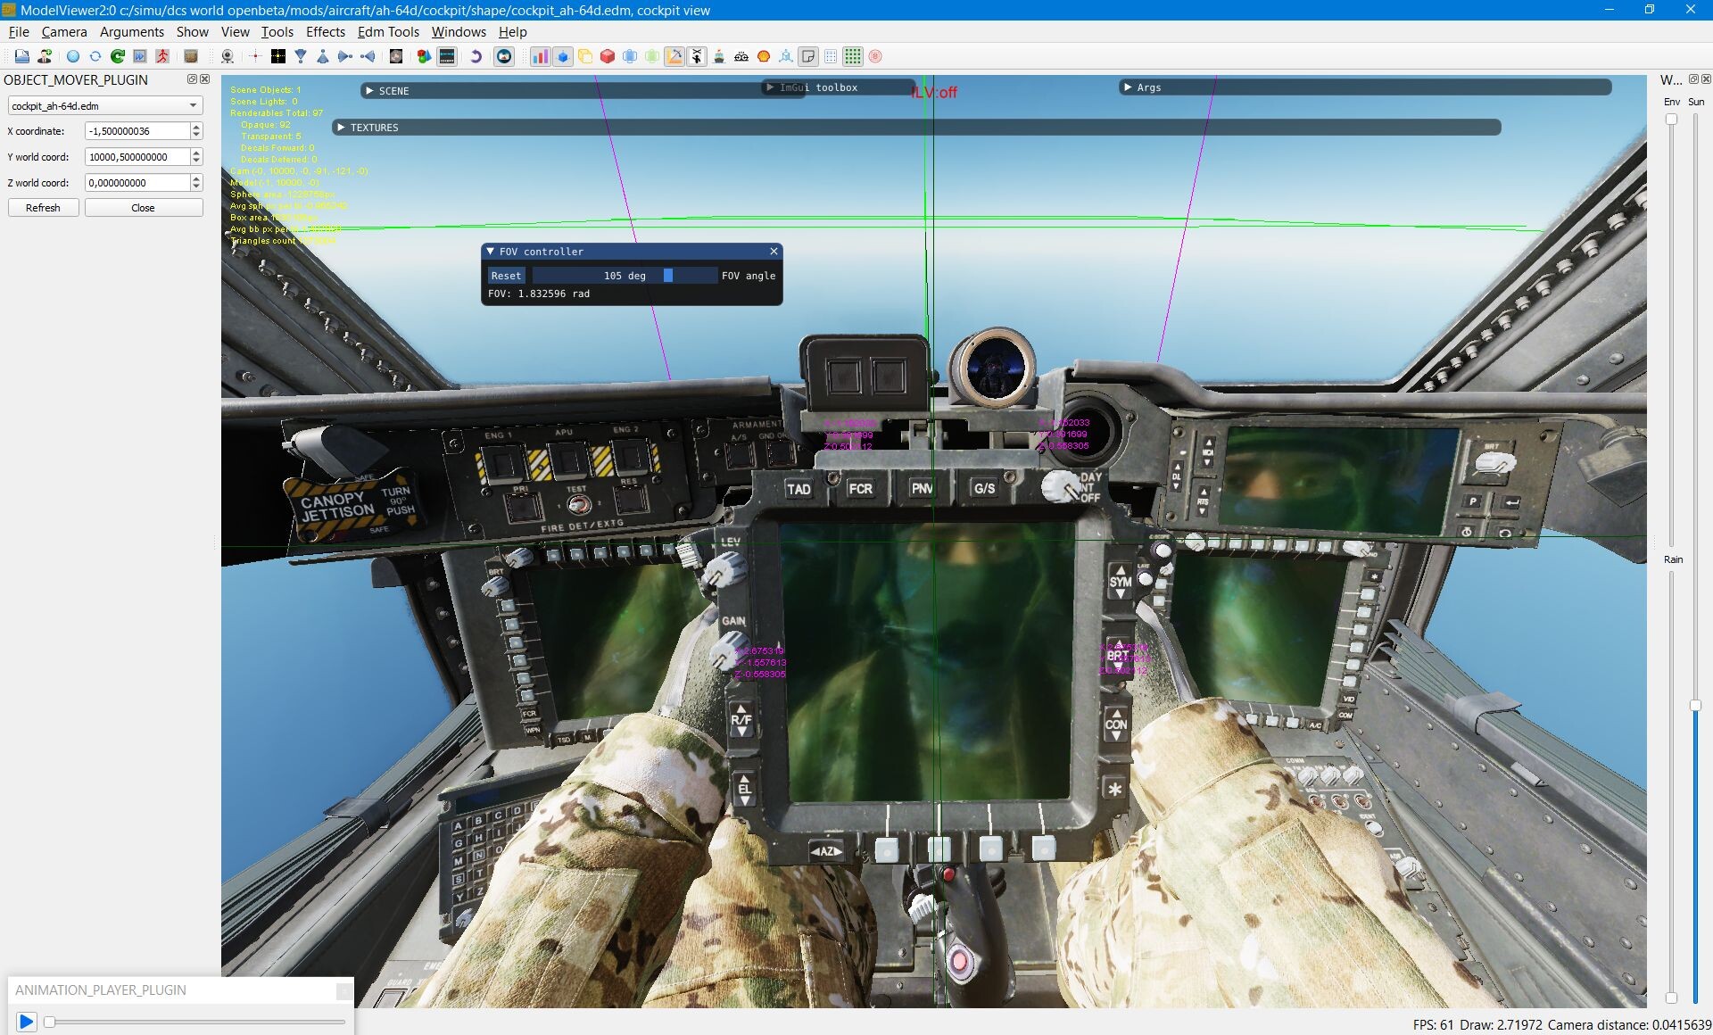Toggle the sticky note toolbar icon

pyautogui.click(x=808, y=56)
